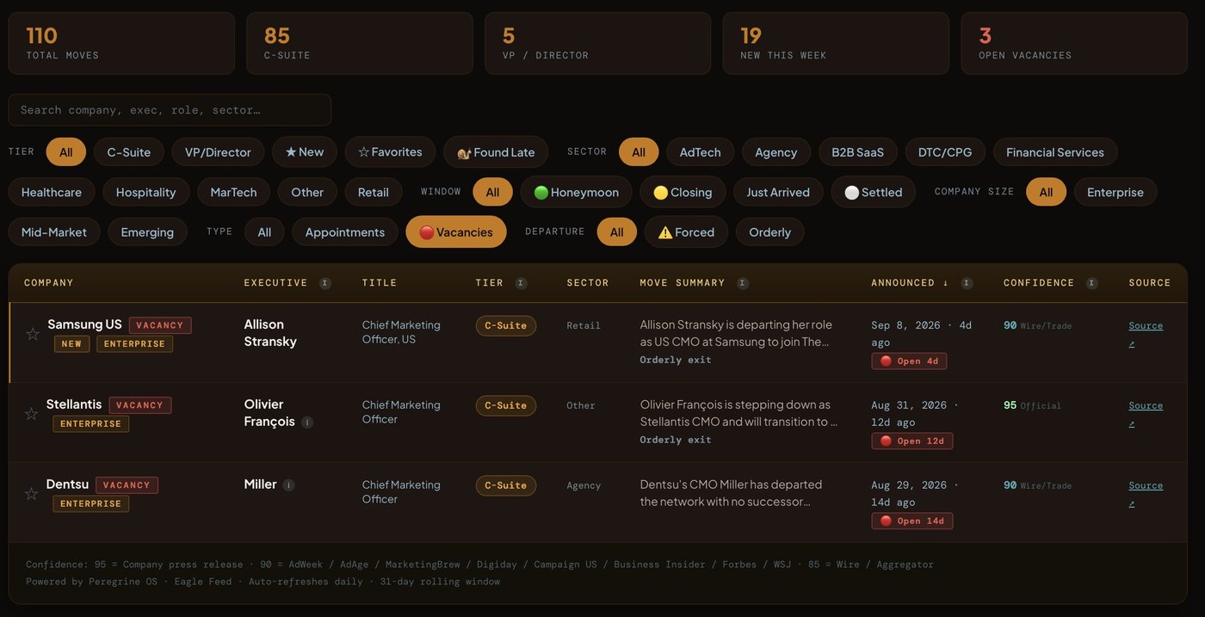Viewport: 1205px width, 617px height.
Task: Select the DTC/CPG sector chip
Action: 945,152
